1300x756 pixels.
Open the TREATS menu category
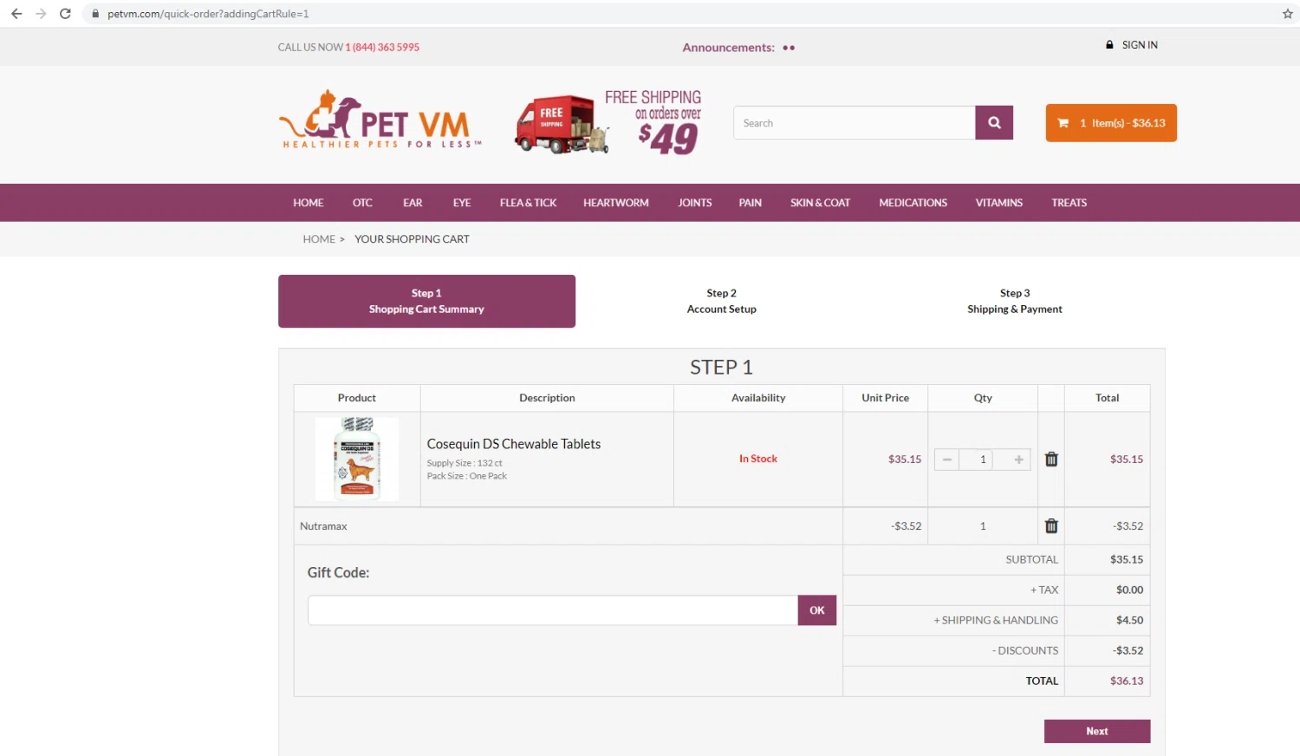1069,203
